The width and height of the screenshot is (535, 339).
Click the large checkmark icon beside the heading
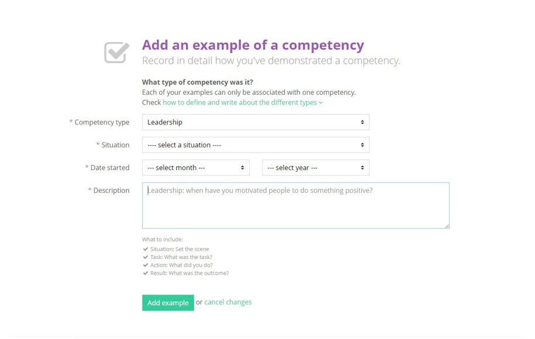(117, 53)
